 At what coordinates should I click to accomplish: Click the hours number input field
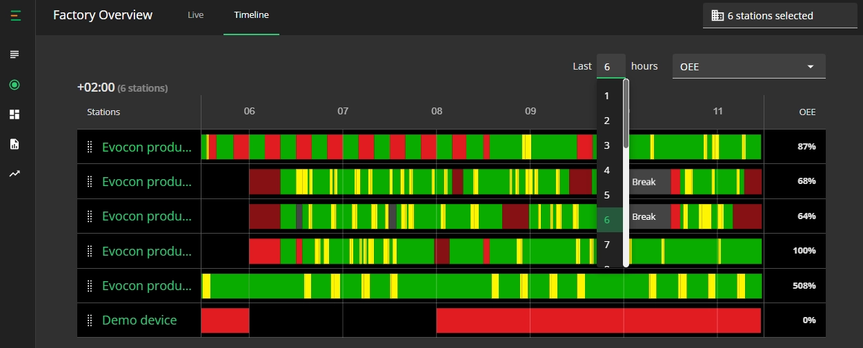click(x=611, y=67)
